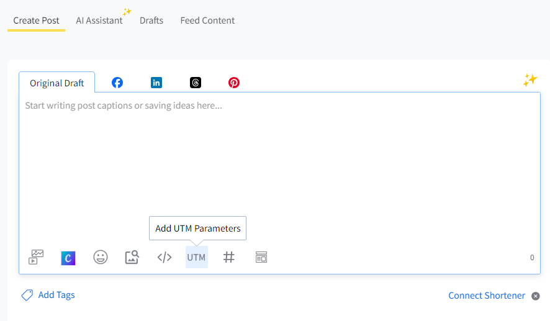Select the Pinterest caption tab
Image resolution: width=550 pixels, height=321 pixels.
(x=234, y=83)
